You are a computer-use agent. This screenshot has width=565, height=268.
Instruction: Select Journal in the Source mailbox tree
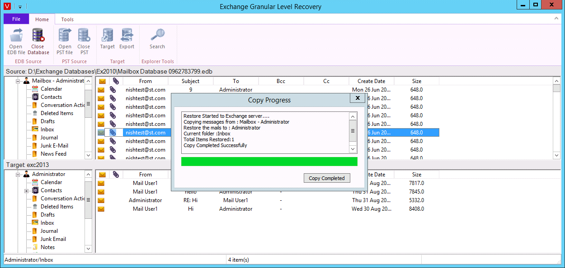(49, 138)
